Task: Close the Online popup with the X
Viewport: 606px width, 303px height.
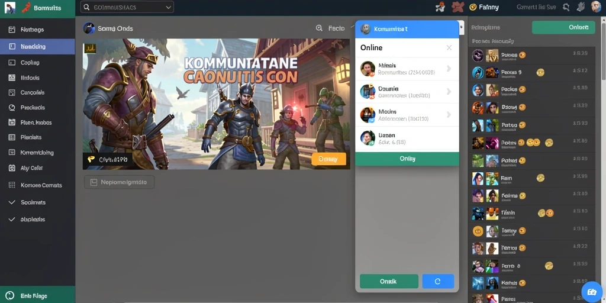Action: point(449,47)
